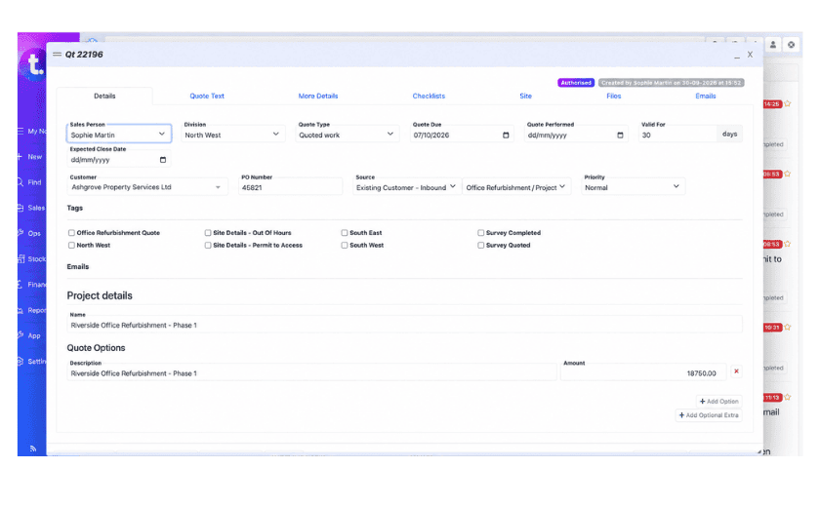
Task: Click the PO Number field
Action: pos(290,187)
